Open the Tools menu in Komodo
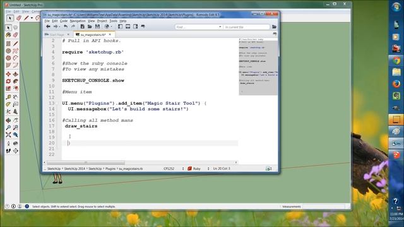Screen dimensions: 404x227 click(x=113, y=21)
